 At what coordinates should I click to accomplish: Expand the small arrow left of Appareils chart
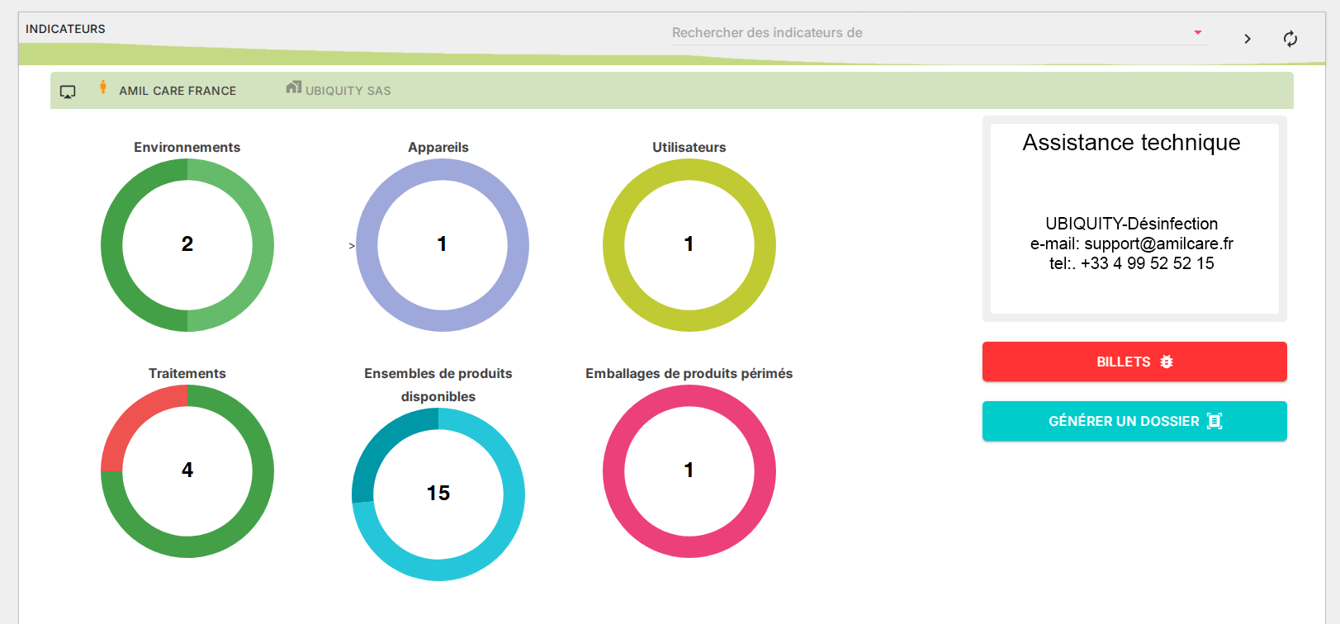click(x=352, y=246)
